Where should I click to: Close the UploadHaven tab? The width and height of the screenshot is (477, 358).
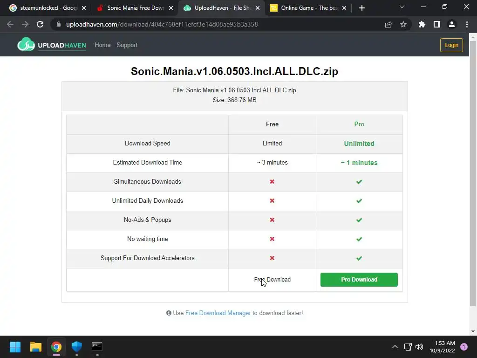258,8
